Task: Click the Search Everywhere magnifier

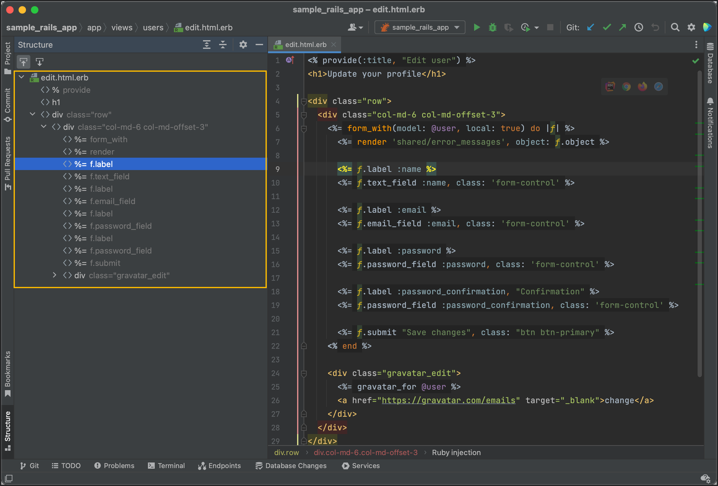Action: 675,28
